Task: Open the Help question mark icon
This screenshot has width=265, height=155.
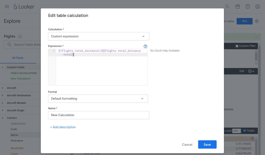Action: pos(248,7)
